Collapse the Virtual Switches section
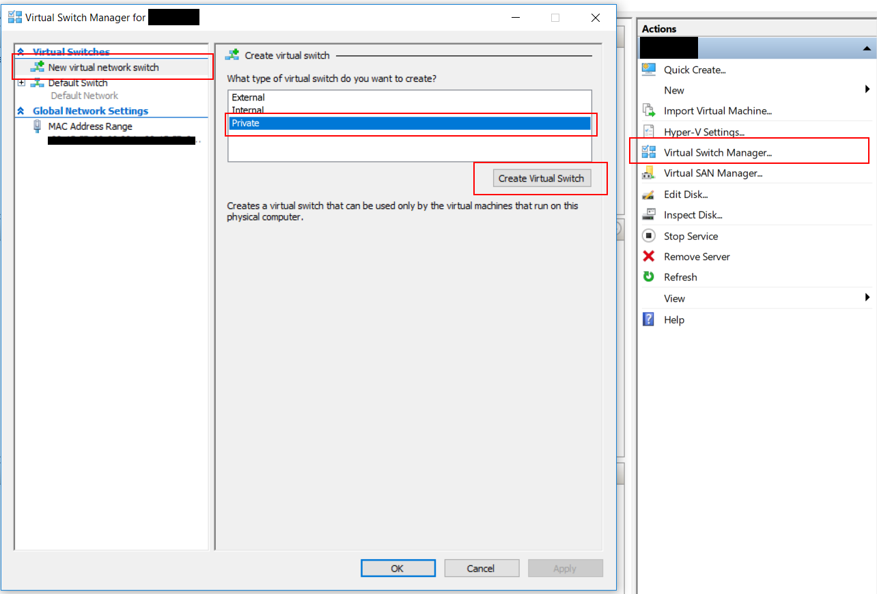This screenshot has width=877, height=594. coord(20,52)
